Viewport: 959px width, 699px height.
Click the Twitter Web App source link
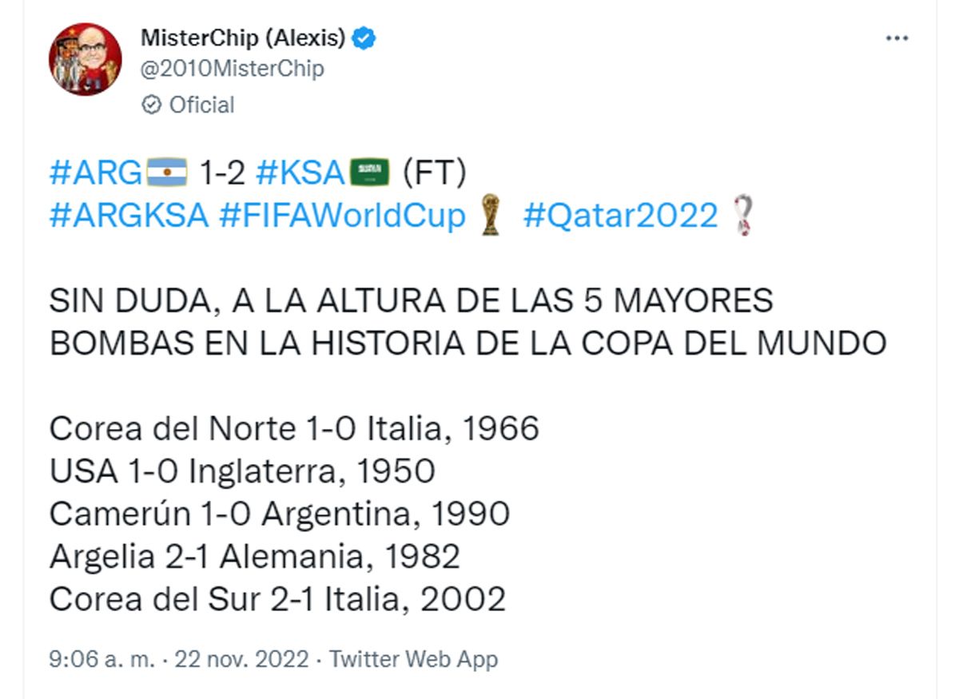coord(413,659)
